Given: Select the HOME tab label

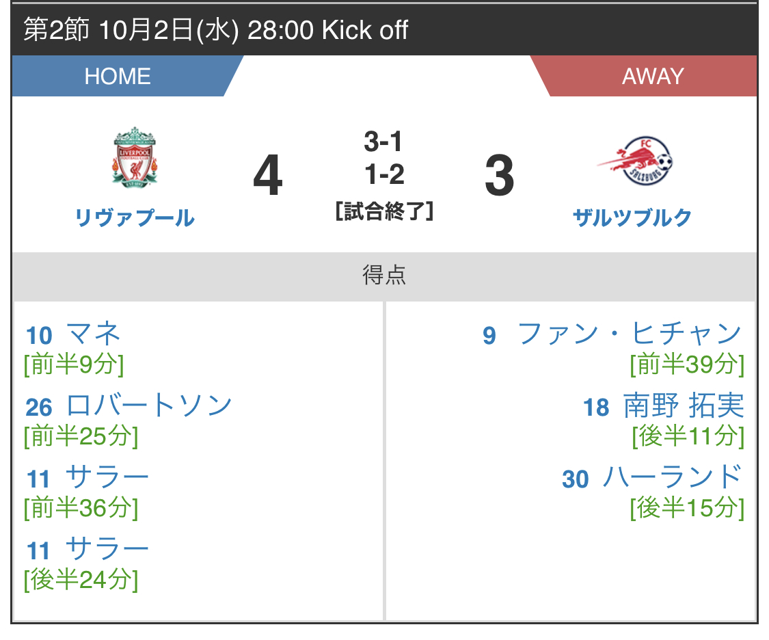Looking at the screenshot, I should coord(118,77).
